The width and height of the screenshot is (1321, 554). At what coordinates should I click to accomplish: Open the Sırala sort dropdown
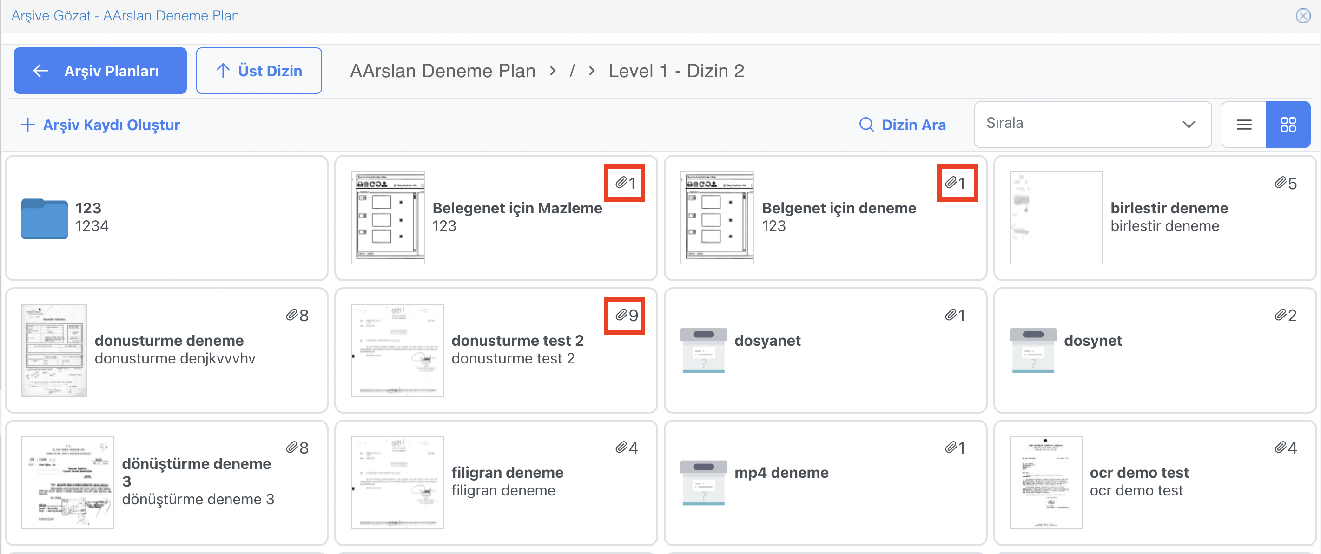1092,125
